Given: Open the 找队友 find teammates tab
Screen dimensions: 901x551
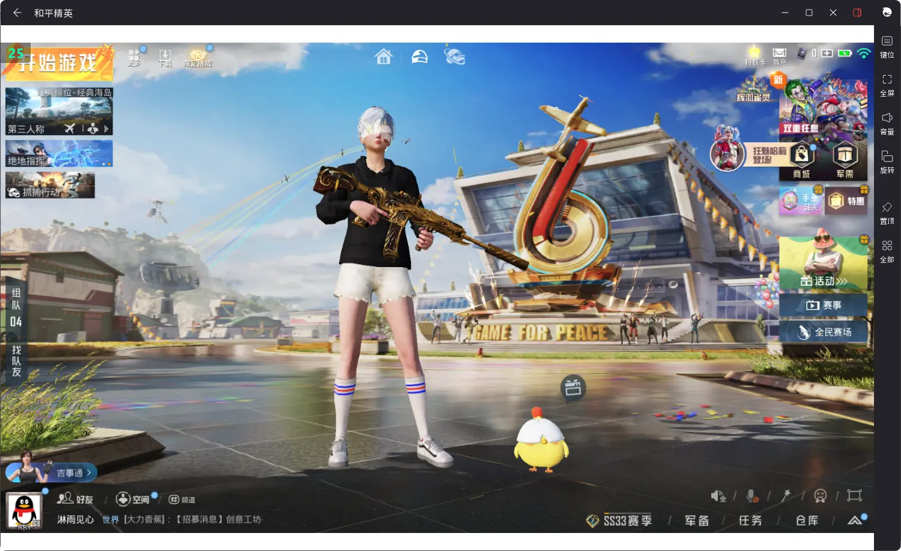Looking at the screenshot, I should [x=16, y=361].
